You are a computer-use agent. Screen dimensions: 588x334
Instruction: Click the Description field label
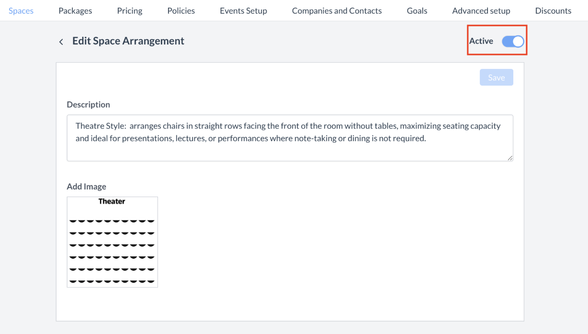pyautogui.click(x=89, y=104)
